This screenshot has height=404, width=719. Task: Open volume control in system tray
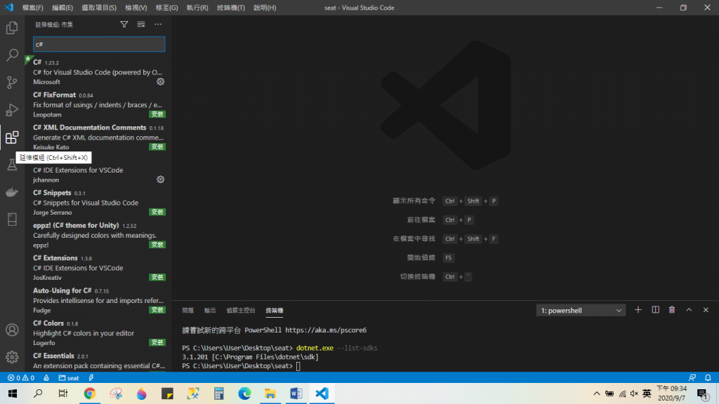click(x=634, y=393)
